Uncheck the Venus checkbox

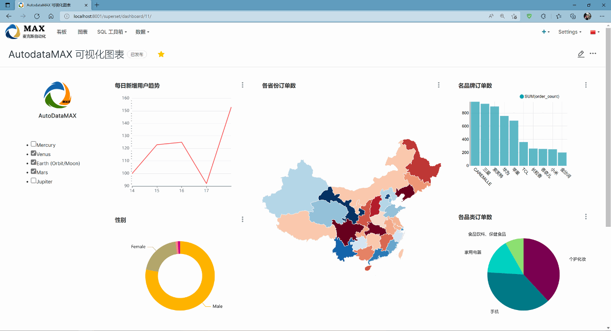click(34, 153)
